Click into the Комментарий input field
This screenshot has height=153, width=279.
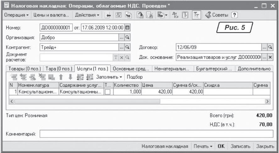pos(156,134)
